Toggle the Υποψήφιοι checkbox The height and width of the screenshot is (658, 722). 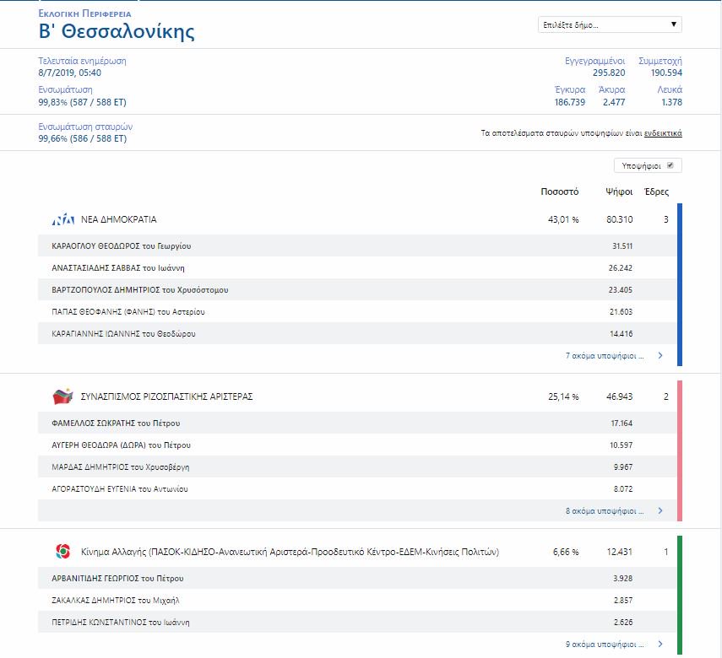[x=670, y=165]
